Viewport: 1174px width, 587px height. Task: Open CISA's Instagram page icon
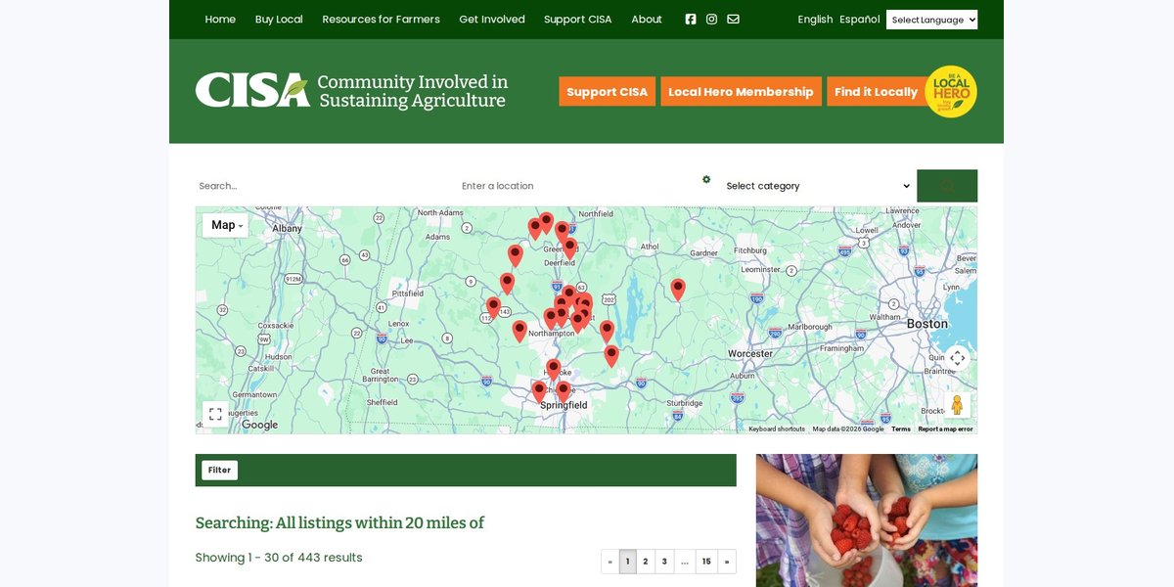point(712,20)
